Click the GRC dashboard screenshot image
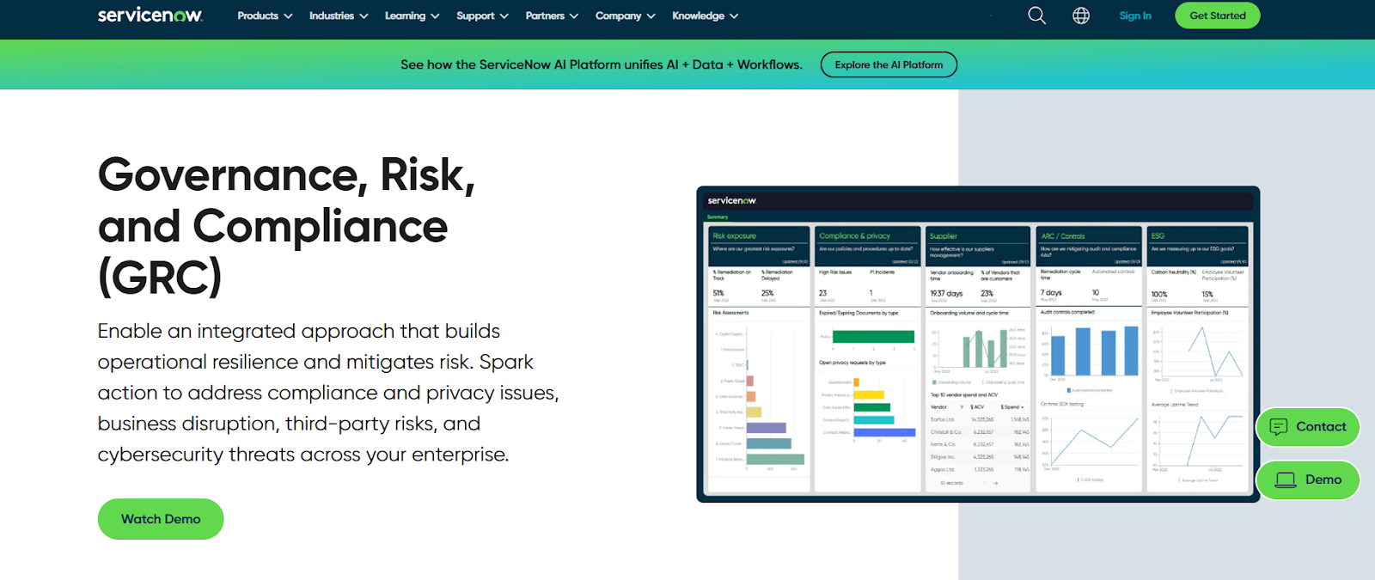Image resolution: width=1375 pixels, height=580 pixels. point(978,344)
